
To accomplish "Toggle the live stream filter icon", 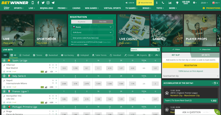I will click(5, 55).
